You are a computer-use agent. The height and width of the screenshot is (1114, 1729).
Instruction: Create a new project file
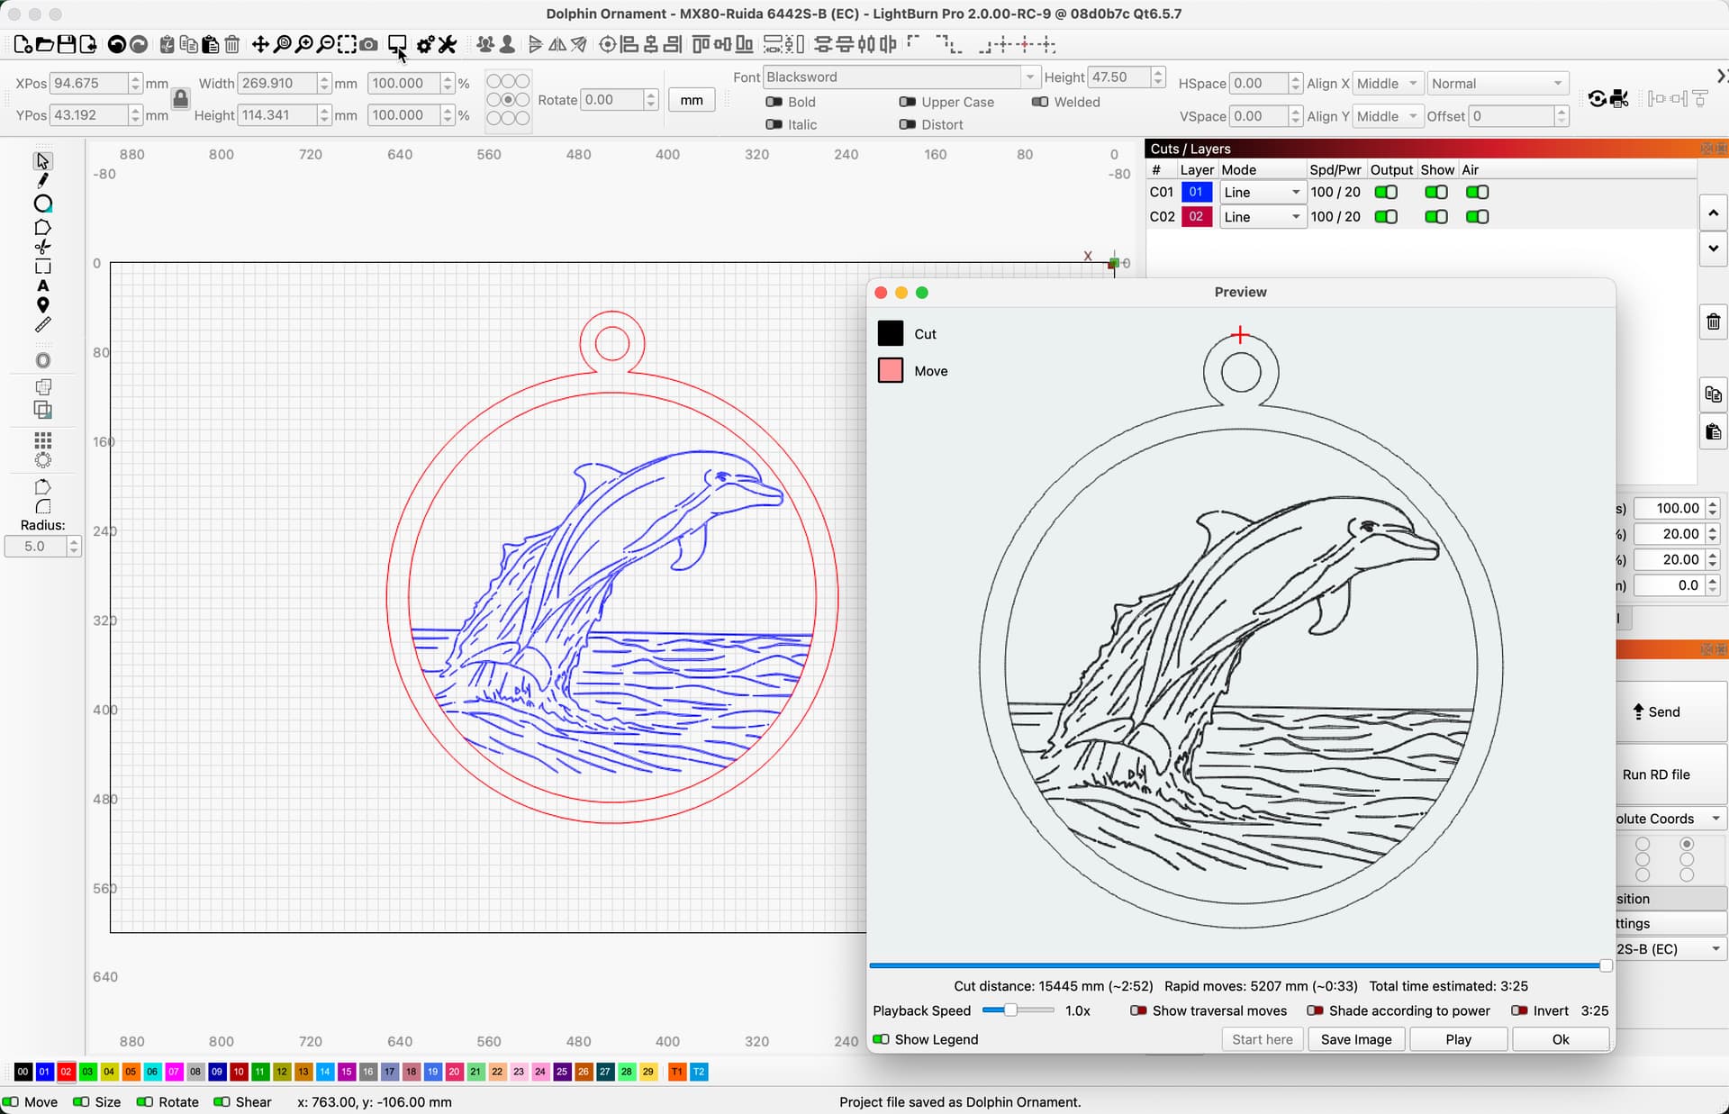pyautogui.click(x=23, y=44)
